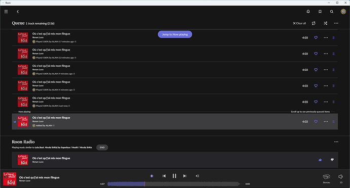Thumbs up the Roon Radio suggestion
Viewport: 350px width, 188px height.
[x=320, y=160]
